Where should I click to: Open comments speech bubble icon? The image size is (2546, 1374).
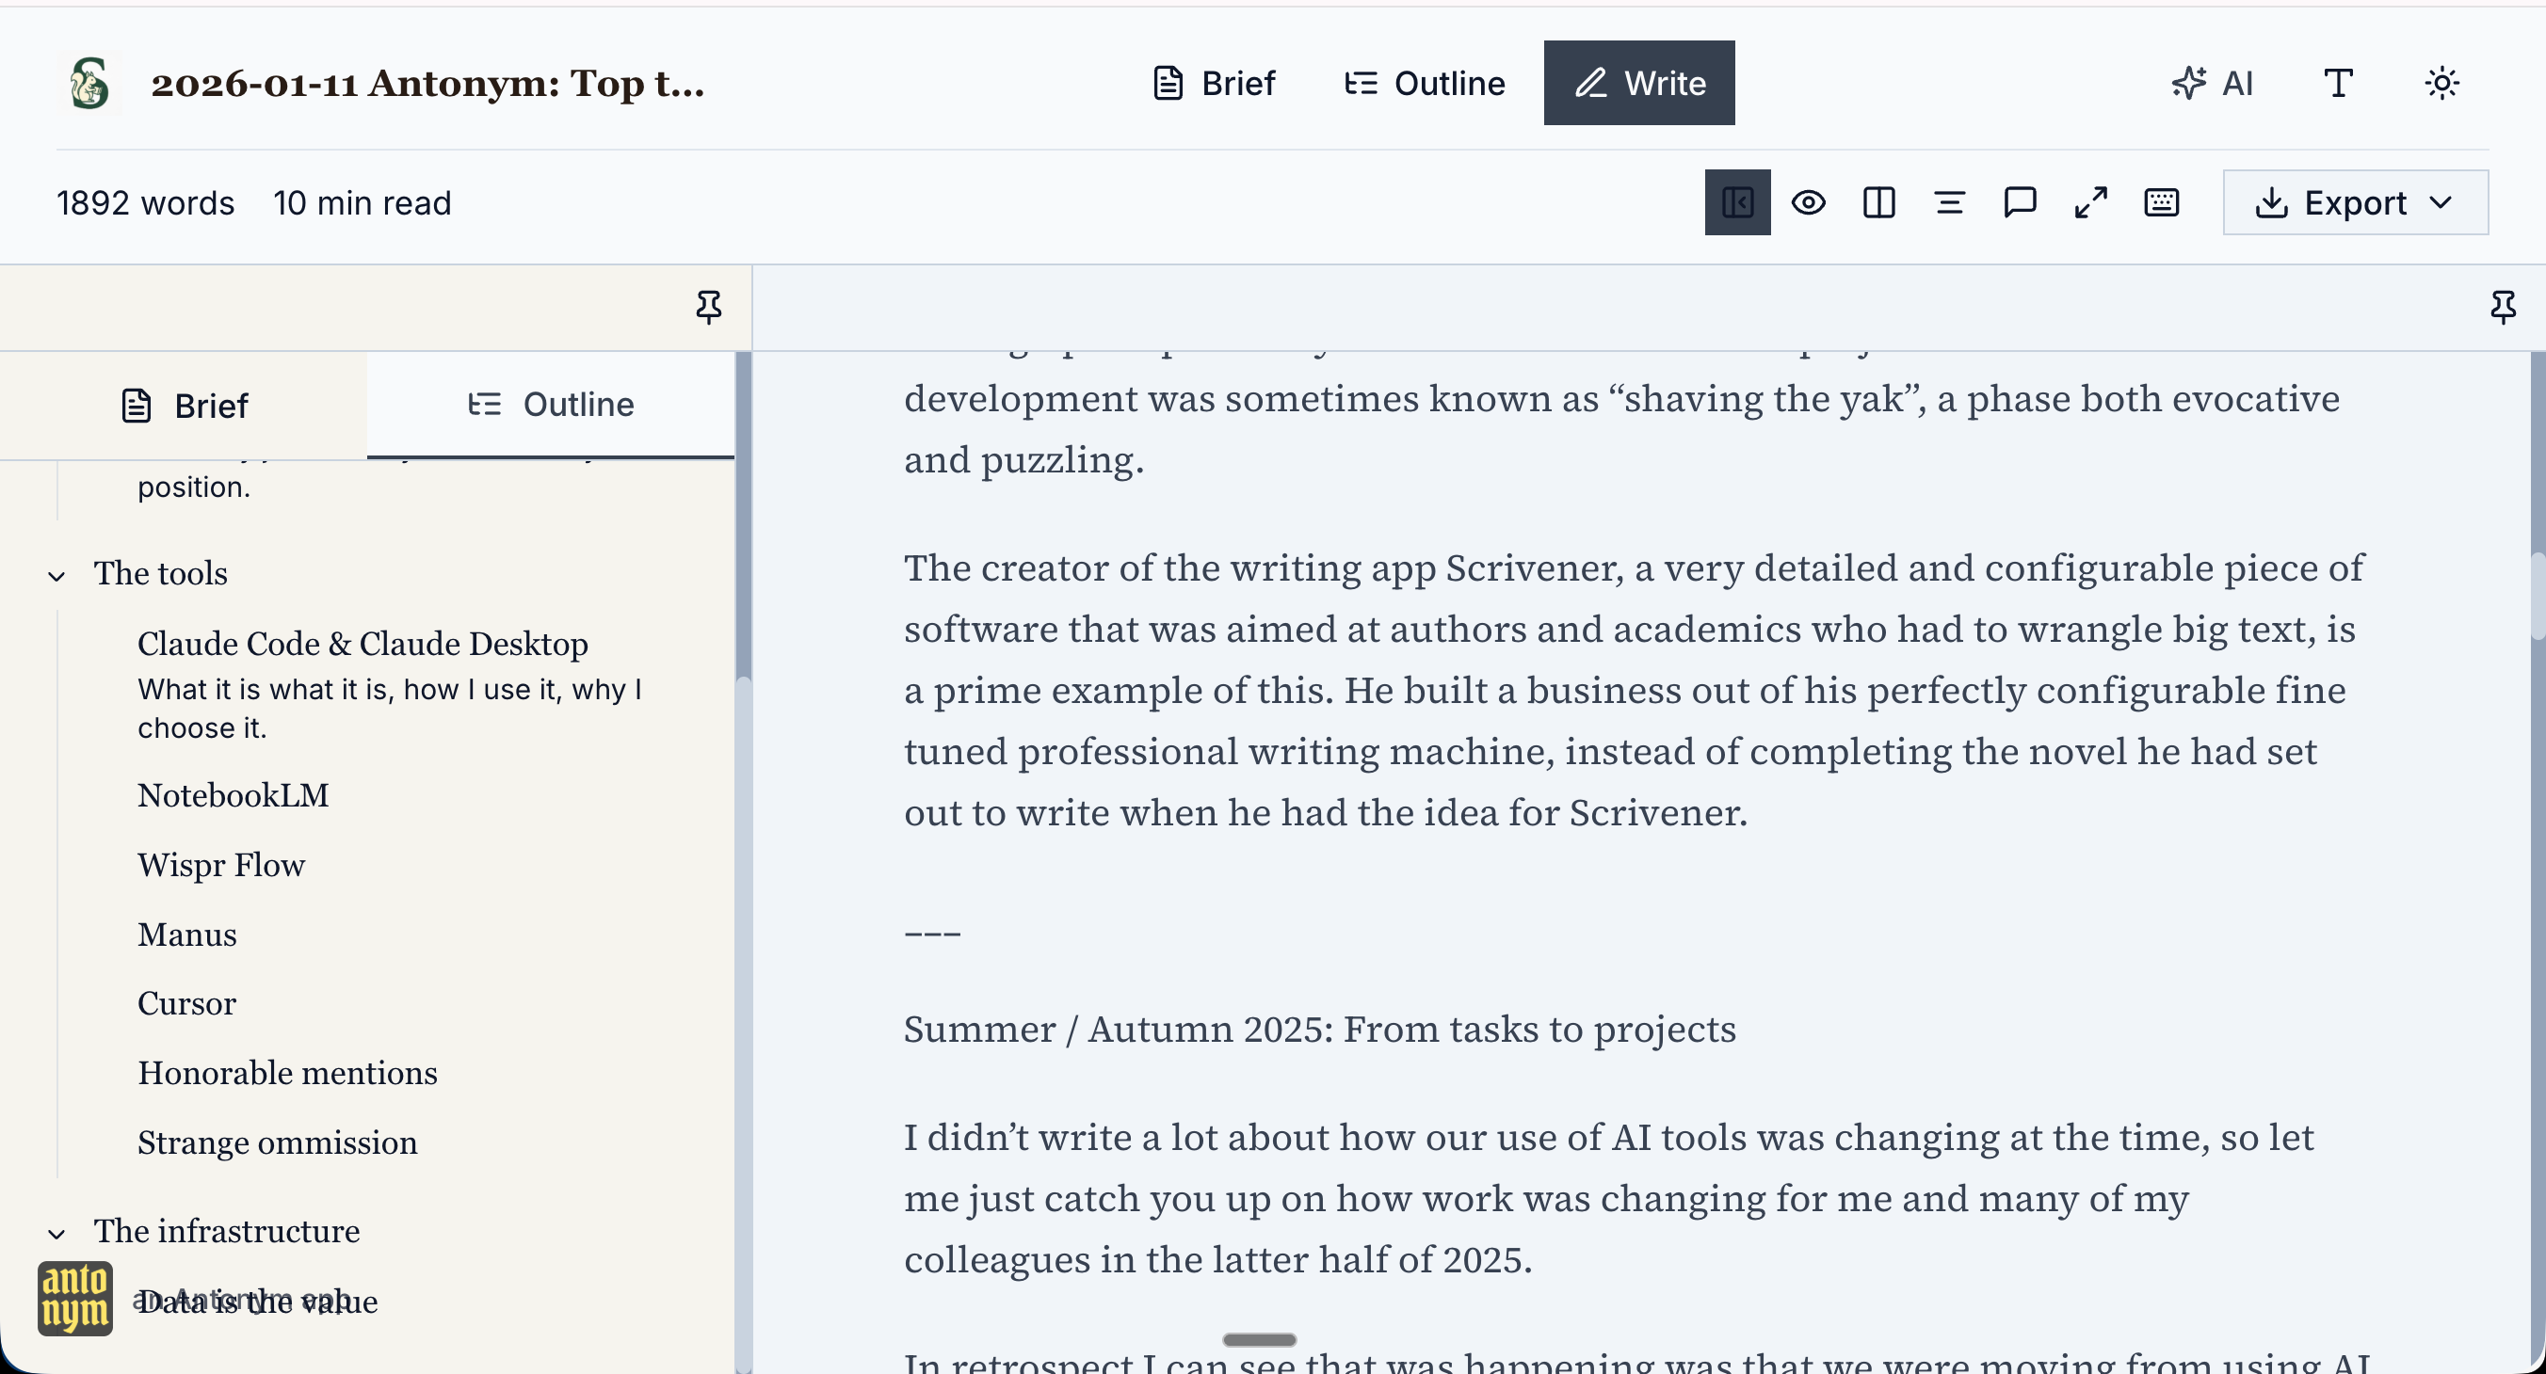click(2020, 202)
